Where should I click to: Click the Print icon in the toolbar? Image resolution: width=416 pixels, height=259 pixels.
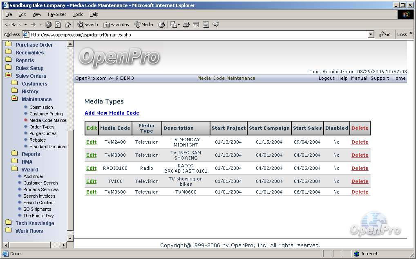[186, 25]
